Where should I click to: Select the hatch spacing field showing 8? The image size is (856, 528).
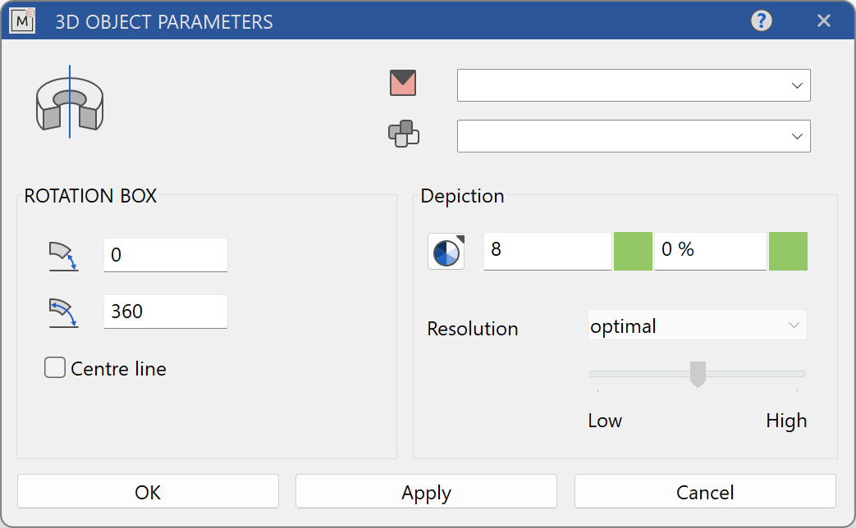pos(547,251)
